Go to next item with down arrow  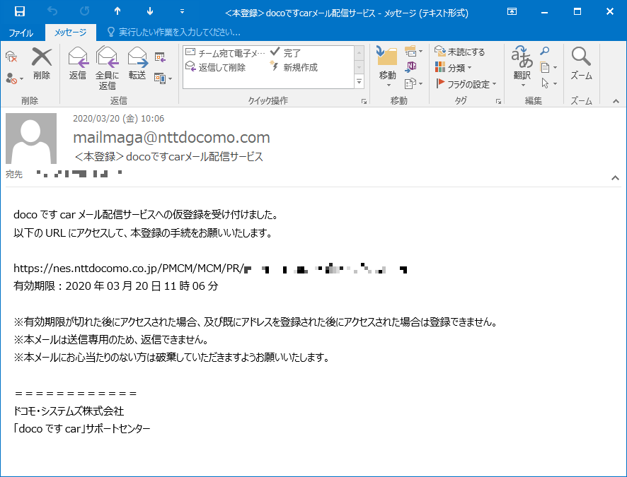tap(150, 11)
